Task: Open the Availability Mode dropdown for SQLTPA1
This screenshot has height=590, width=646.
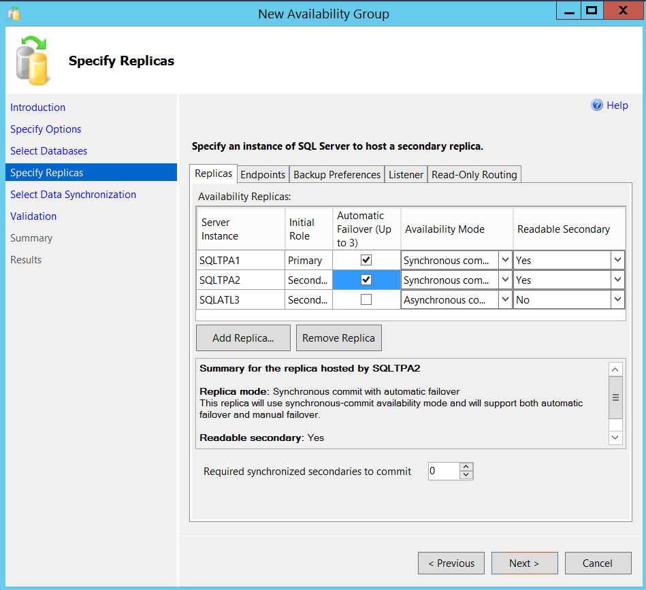Action: tap(504, 260)
